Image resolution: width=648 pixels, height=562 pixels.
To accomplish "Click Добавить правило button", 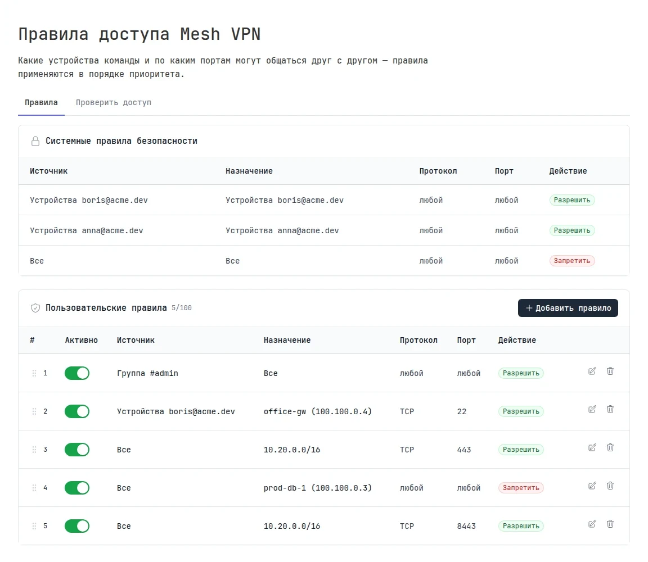I will point(568,308).
